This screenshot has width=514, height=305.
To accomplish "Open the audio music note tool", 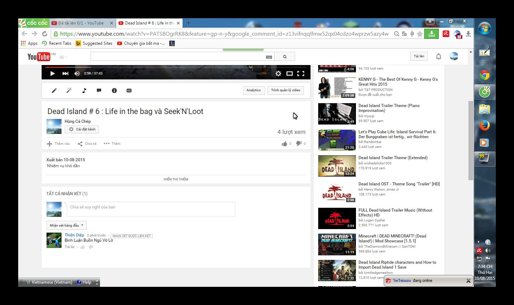I will [84, 91].
